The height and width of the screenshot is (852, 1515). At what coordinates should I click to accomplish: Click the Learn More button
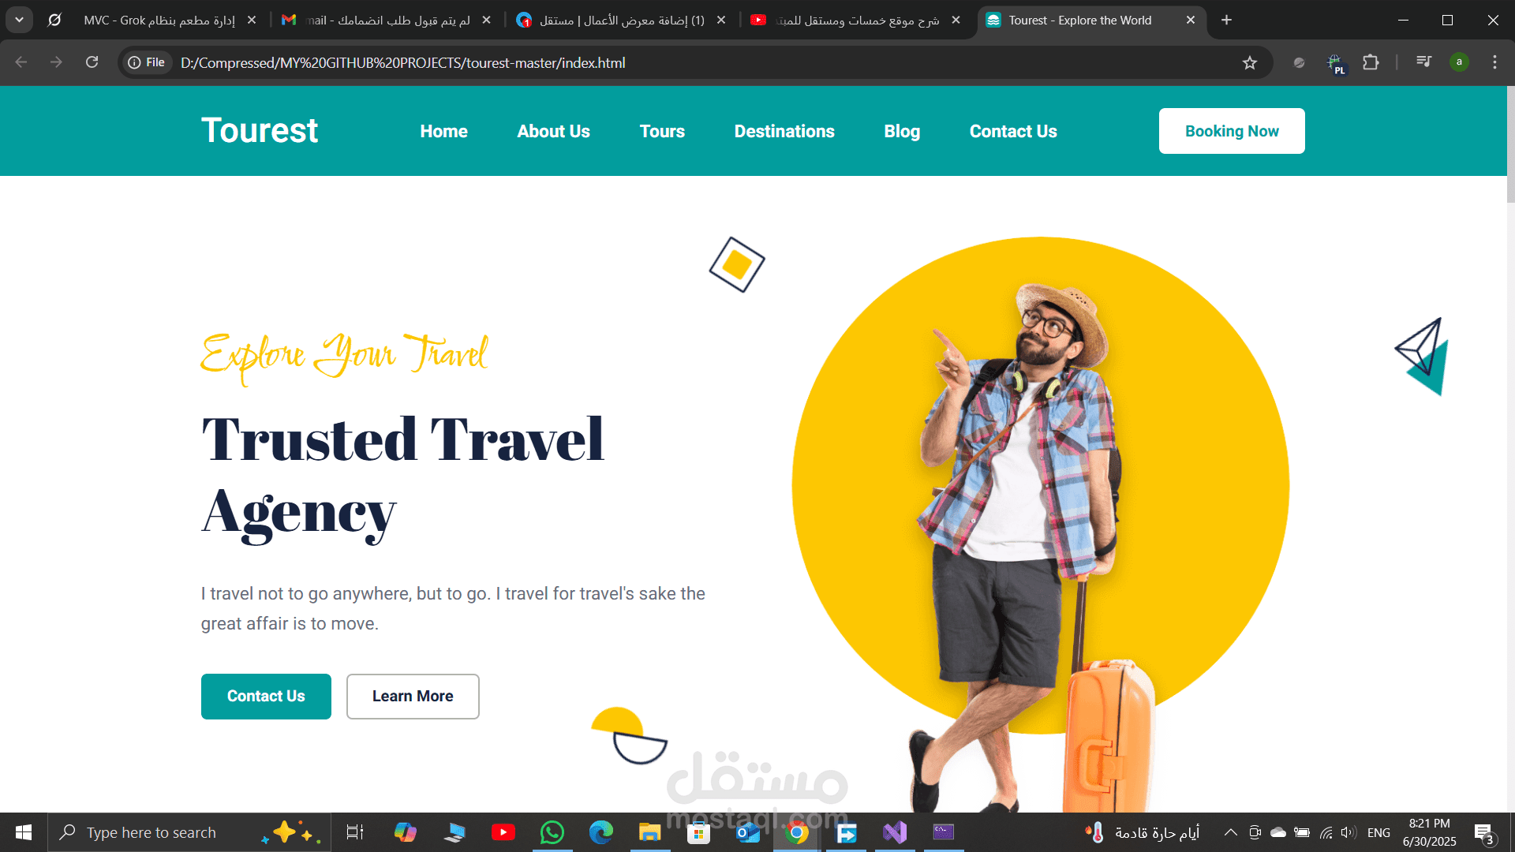413,697
